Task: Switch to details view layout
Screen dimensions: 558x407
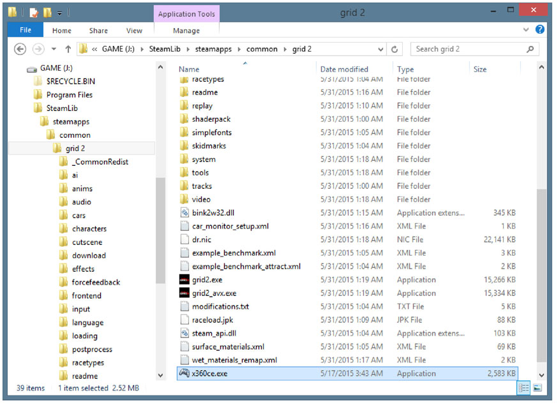Action: click(x=524, y=388)
